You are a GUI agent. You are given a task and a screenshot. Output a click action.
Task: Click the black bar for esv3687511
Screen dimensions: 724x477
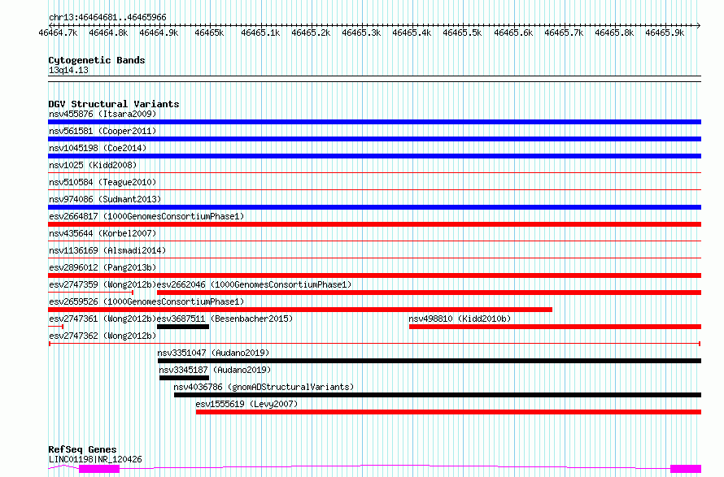[x=183, y=327]
